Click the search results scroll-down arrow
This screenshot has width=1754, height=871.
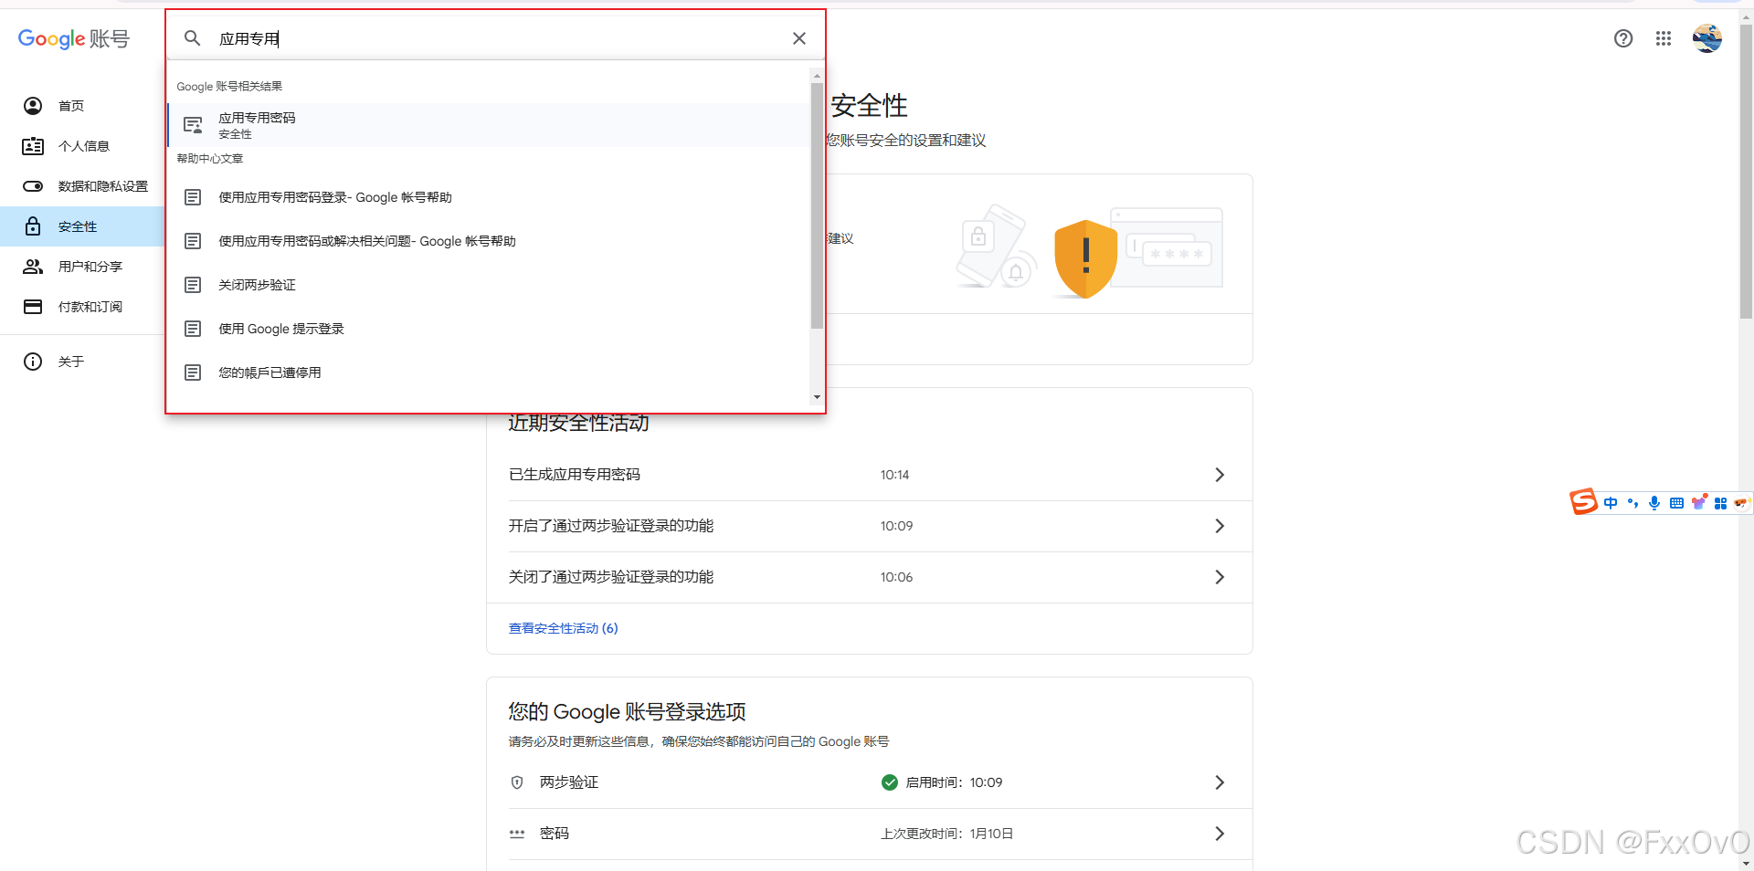click(817, 397)
